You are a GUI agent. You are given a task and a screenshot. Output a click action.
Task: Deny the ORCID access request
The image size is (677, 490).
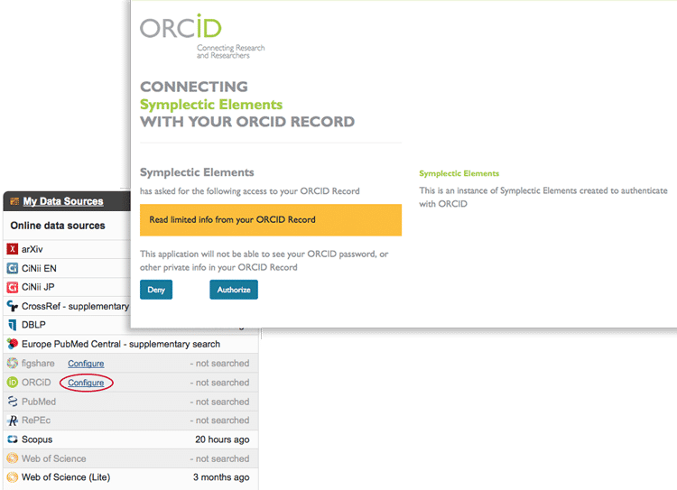pos(156,290)
